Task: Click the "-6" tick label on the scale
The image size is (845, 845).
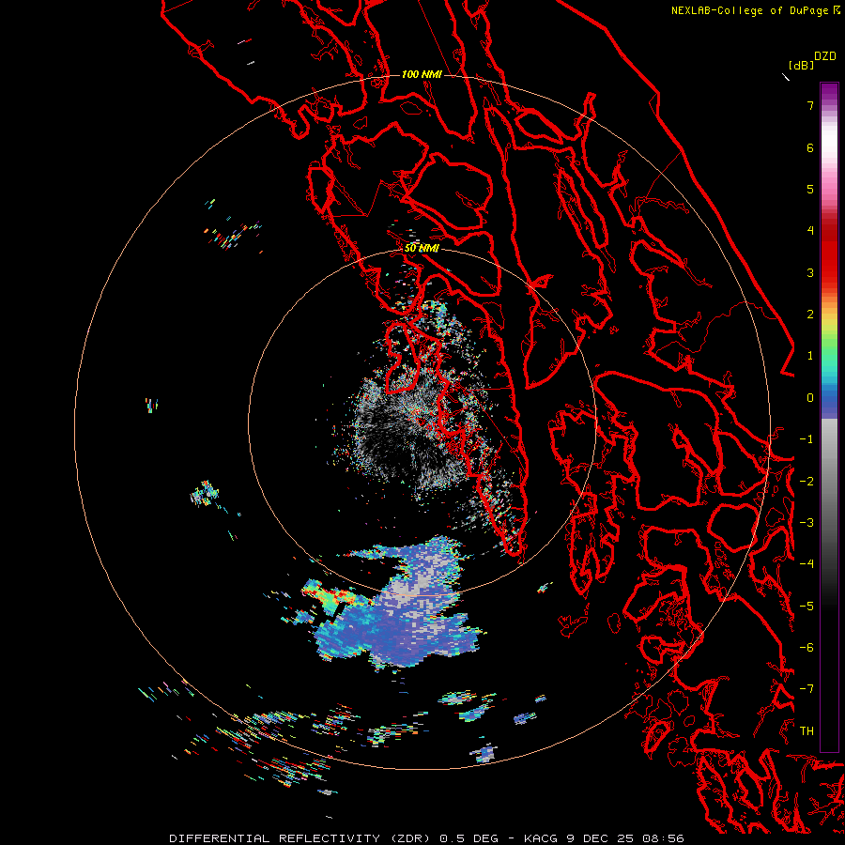Action: tap(807, 648)
